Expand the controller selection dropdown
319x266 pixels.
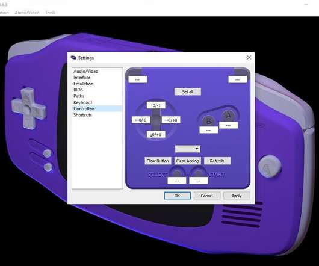[x=188, y=149]
